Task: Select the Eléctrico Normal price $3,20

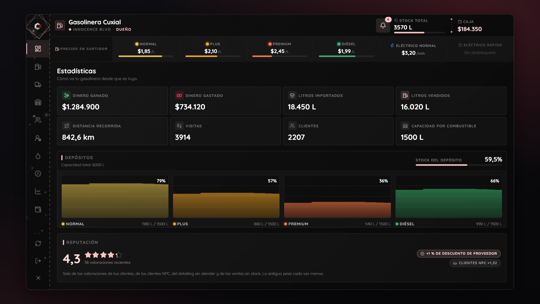Action: click(413, 49)
